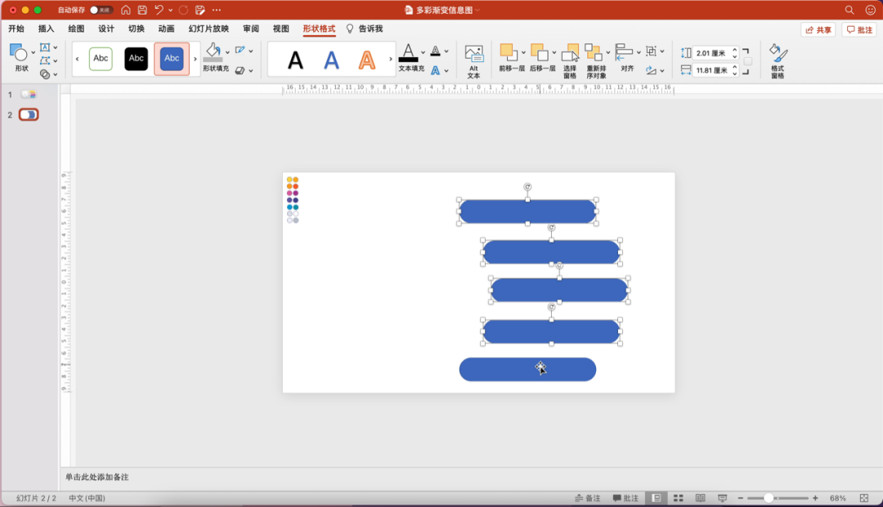Screen dimensions: 883x507
Task: Switch to slide sorter view icon
Action: [x=678, y=498]
